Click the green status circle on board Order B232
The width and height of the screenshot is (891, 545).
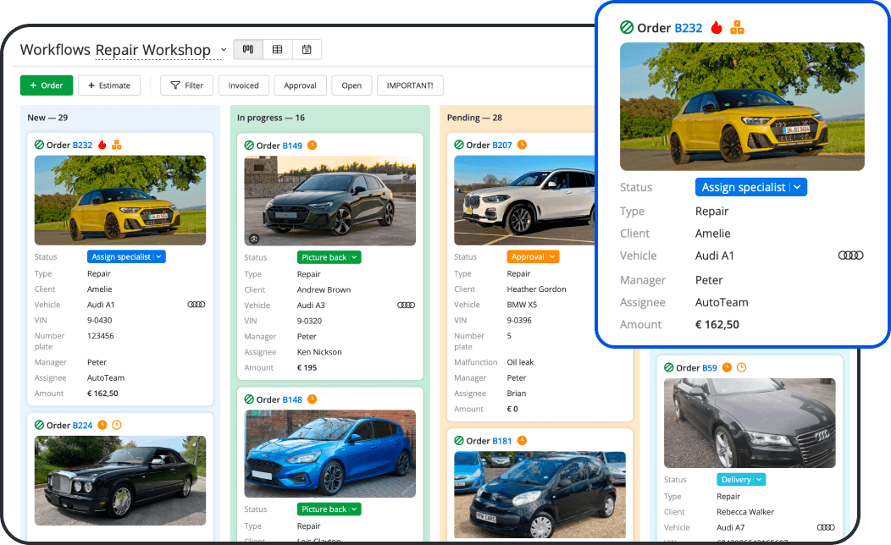point(39,145)
